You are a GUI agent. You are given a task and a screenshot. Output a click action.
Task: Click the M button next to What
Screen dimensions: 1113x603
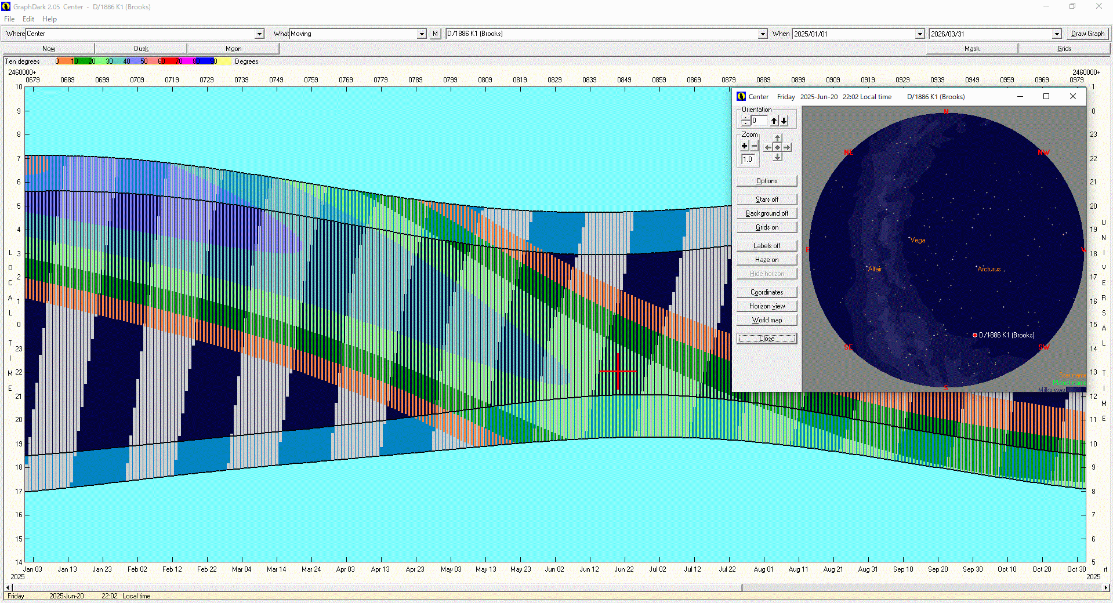click(436, 34)
